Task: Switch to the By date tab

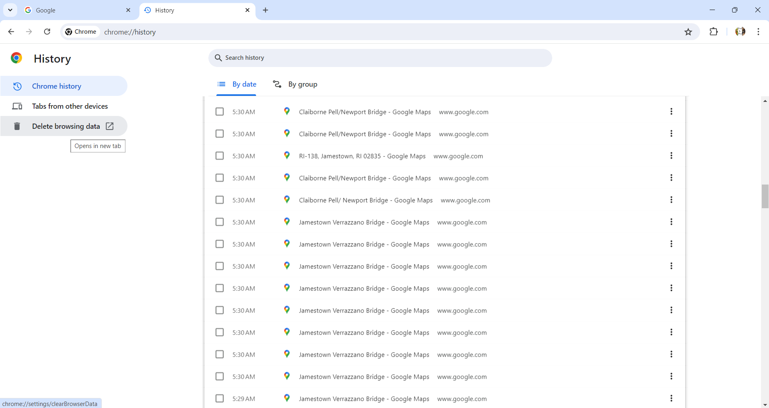Action: 236,84
